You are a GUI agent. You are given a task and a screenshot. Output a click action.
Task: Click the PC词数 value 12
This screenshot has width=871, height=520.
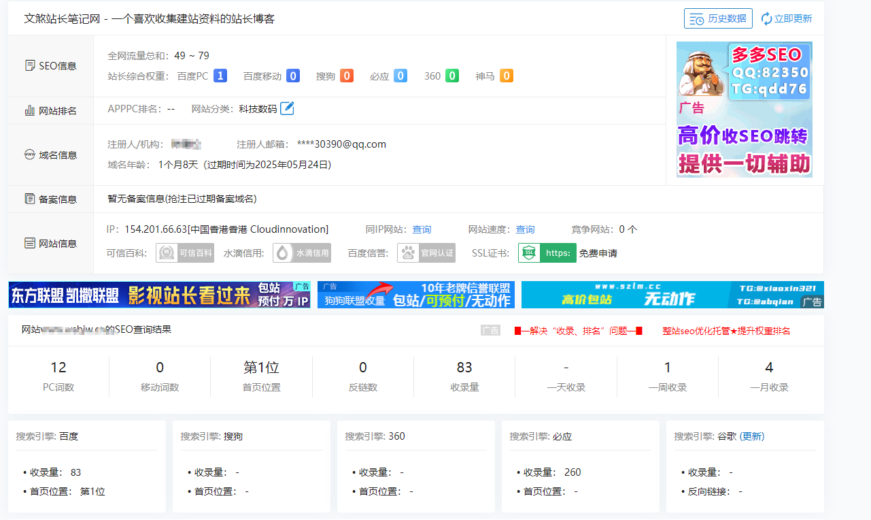tap(58, 368)
